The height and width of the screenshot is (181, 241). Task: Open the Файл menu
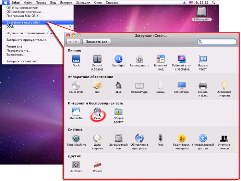pyautogui.click(x=28, y=3)
